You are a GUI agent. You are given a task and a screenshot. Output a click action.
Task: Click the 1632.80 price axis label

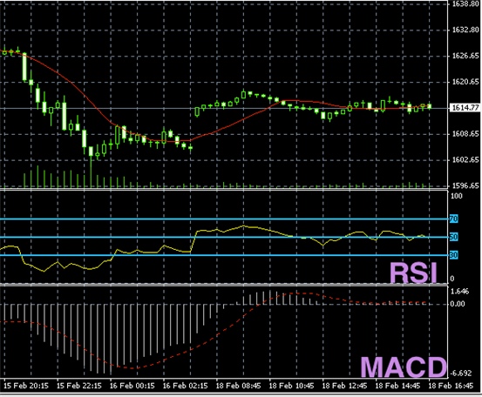[x=466, y=30]
